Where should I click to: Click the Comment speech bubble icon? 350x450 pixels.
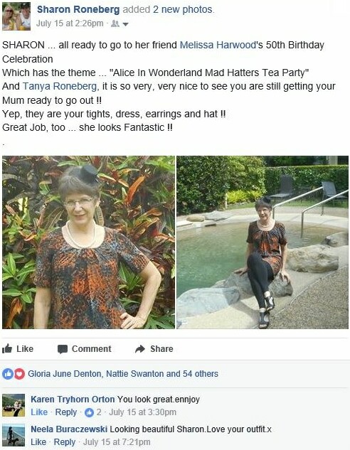[63, 349]
